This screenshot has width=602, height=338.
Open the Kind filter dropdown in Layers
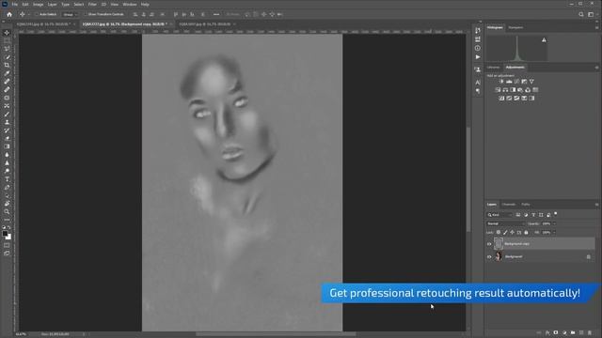(499, 215)
